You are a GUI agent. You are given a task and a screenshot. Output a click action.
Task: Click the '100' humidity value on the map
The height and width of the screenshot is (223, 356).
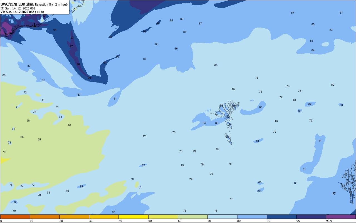(43, 16)
